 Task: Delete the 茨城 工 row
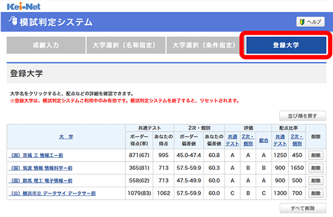tap(316, 155)
